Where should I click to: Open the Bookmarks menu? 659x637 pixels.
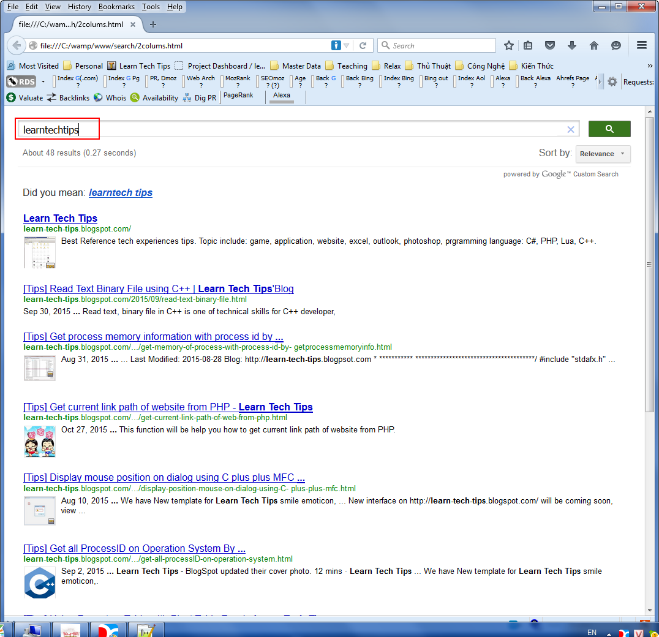tap(116, 7)
